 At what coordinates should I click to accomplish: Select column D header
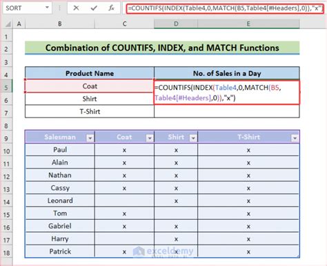coord(176,23)
